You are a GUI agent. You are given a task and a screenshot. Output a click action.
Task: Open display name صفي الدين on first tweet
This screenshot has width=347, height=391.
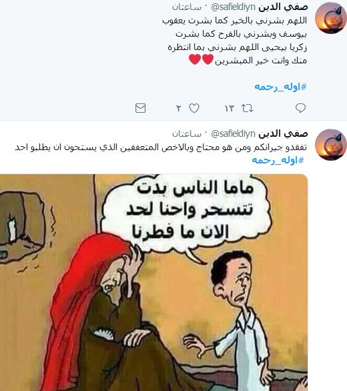[x=283, y=7]
